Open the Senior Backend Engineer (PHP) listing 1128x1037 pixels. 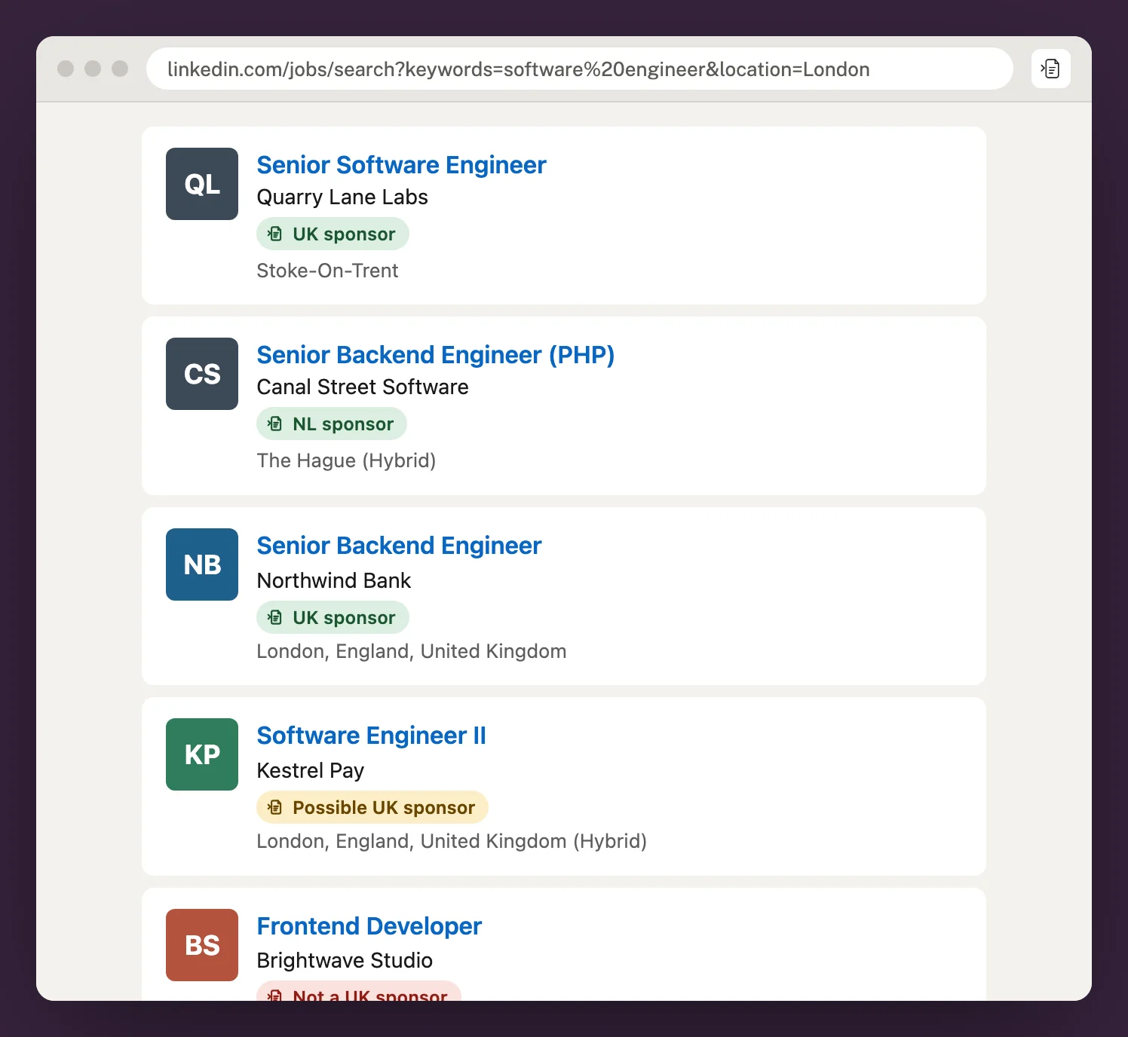point(436,355)
